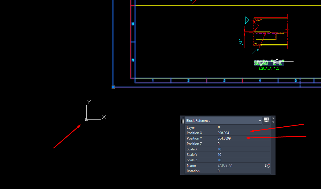Select the ESCALA 1:5 text
This screenshot has width=321, height=189.
click(x=269, y=69)
